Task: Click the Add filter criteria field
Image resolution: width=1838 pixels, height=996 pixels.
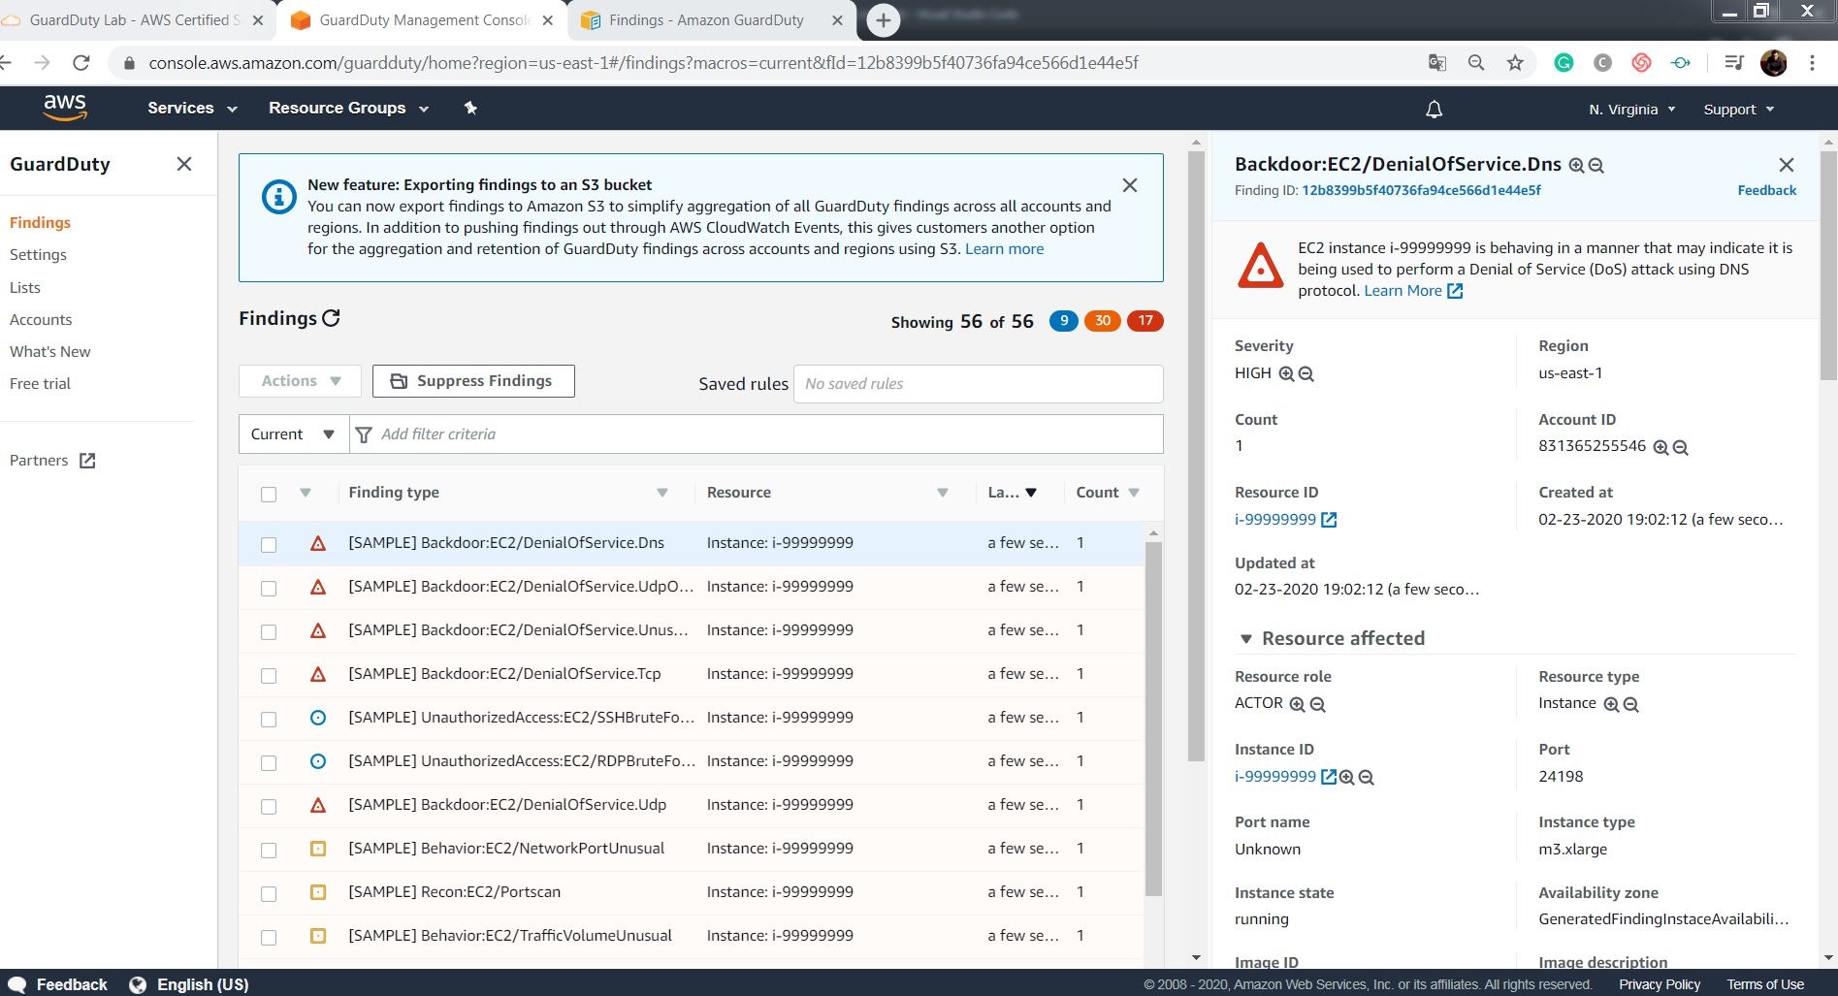Action: click(x=757, y=434)
